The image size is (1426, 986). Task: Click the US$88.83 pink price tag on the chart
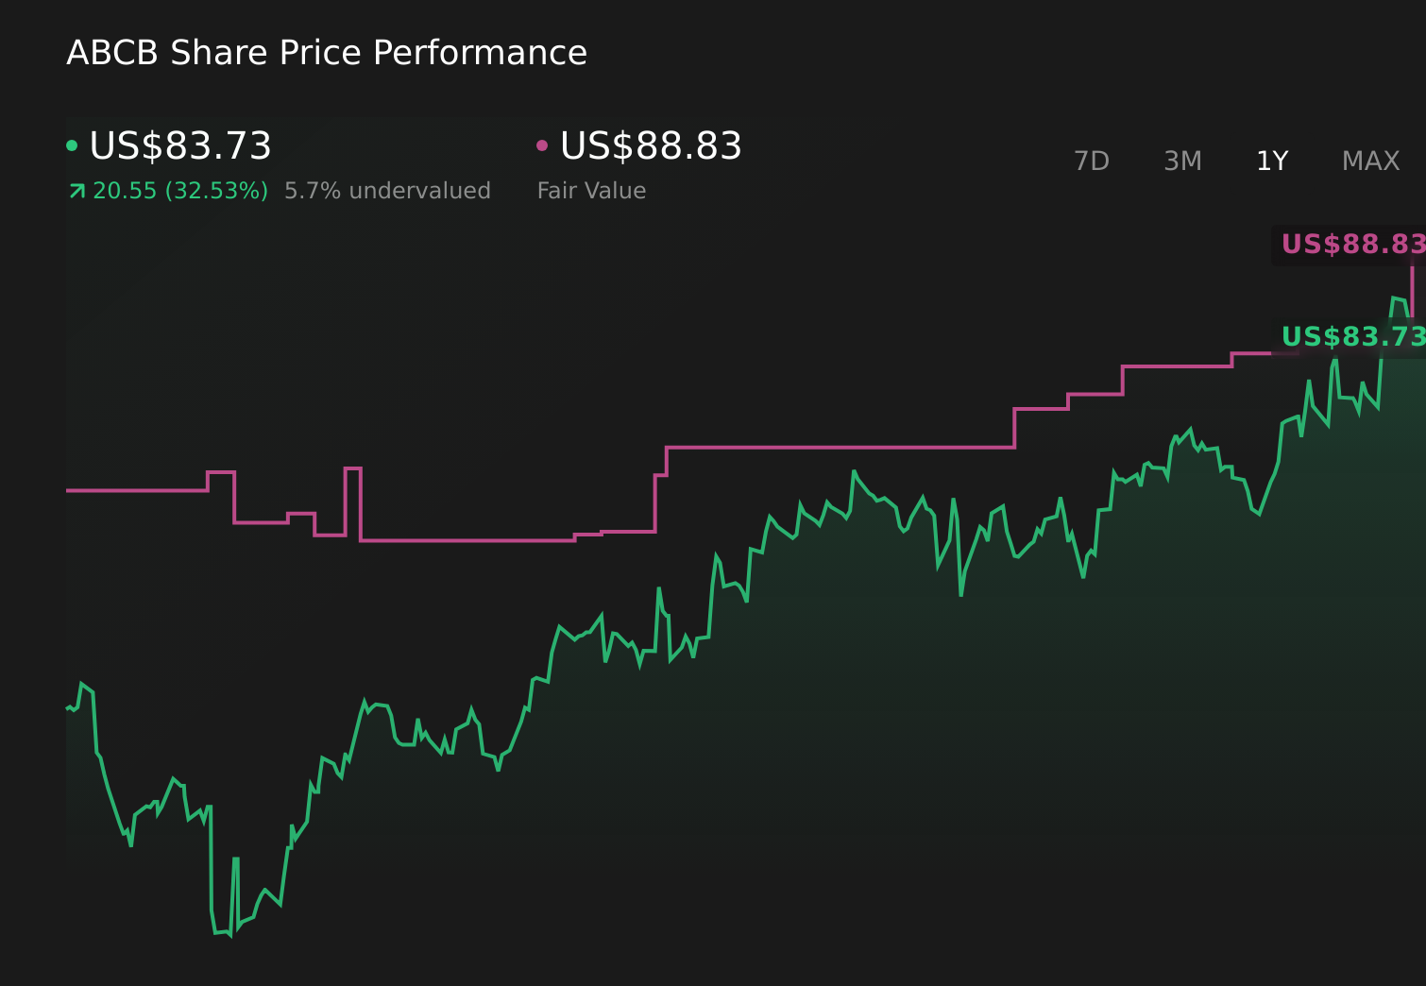pos(1350,245)
